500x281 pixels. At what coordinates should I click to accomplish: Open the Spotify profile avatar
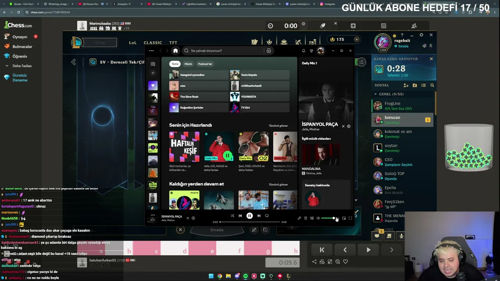point(321,51)
